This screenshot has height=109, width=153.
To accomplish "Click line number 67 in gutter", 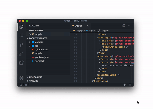I will 75,75.
